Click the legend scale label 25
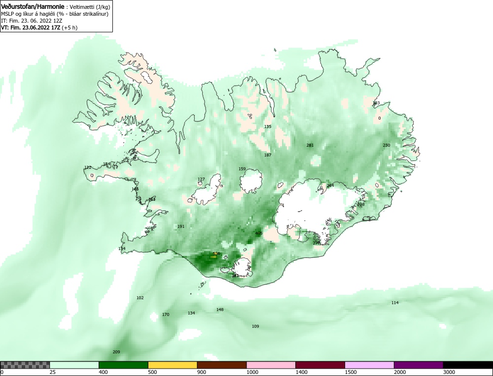This screenshot has height=376, width=493. click(53, 372)
